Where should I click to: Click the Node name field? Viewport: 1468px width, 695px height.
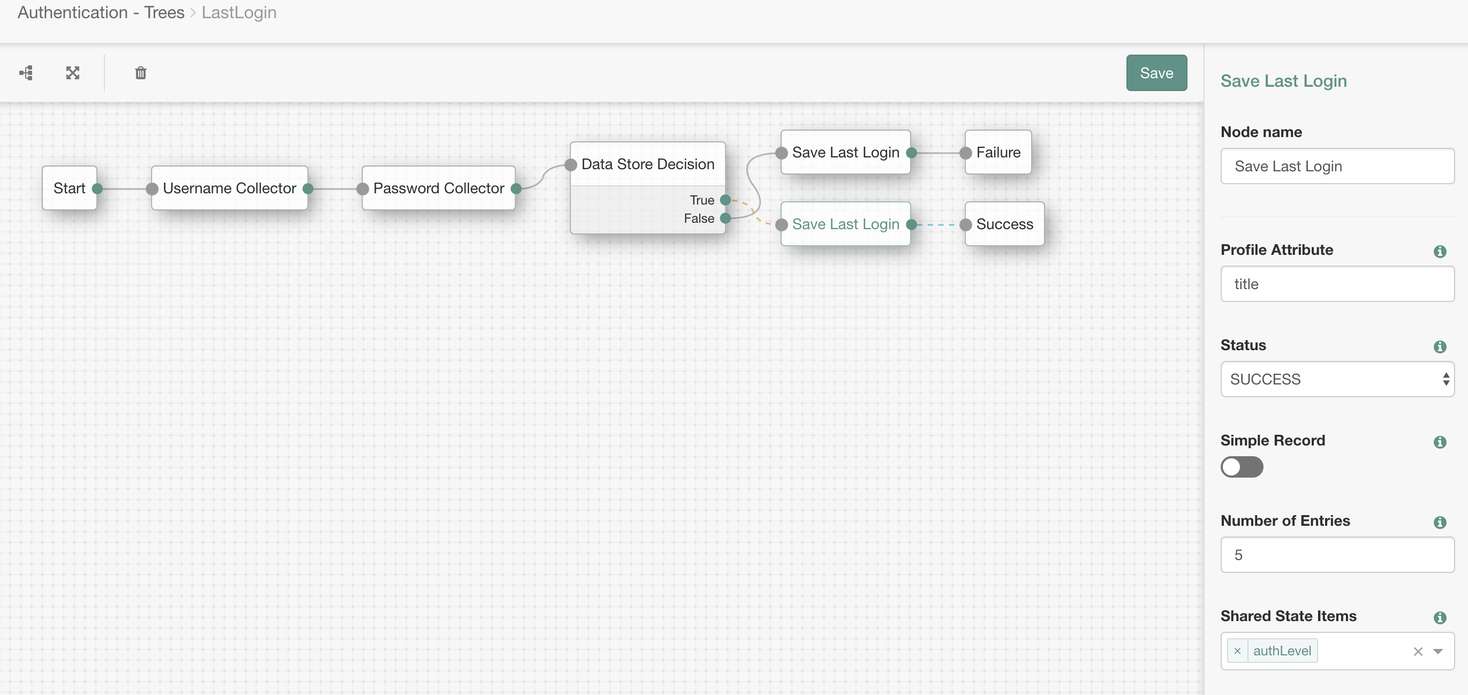point(1336,167)
